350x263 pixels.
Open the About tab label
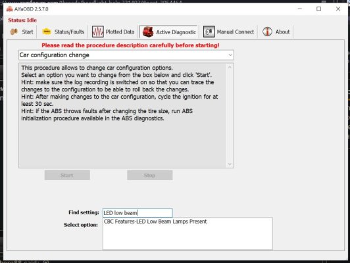pyautogui.click(x=282, y=32)
